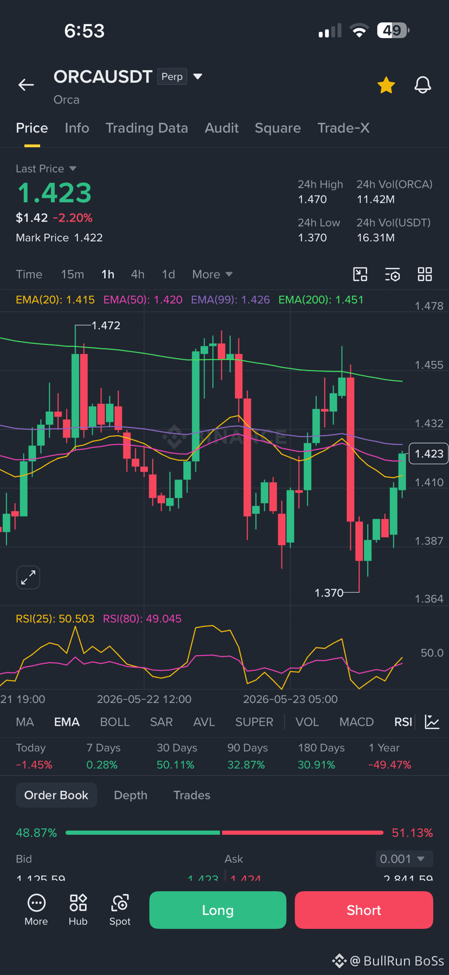Click the battery indicator in status bar
This screenshot has height=975, width=449.
(x=393, y=30)
